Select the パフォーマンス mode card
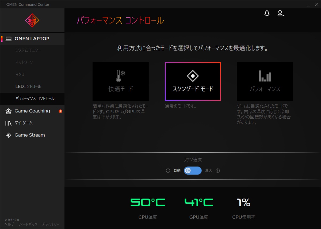The width and height of the screenshot is (321, 229). (x=265, y=81)
